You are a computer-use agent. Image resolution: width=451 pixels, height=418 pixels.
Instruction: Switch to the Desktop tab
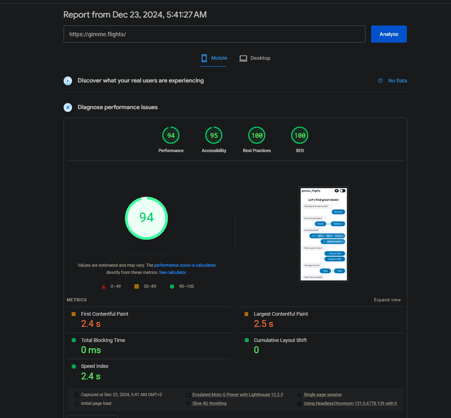(x=255, y=58)
